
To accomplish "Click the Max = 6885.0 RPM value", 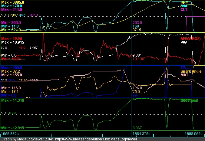I will tap(13, 2).
